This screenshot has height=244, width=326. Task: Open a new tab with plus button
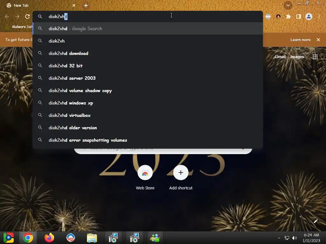coord(86,6)
